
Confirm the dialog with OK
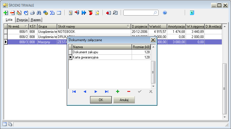coord(101,100)
